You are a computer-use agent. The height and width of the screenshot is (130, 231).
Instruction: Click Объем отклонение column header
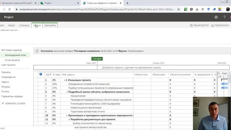(x=181, y=75)
